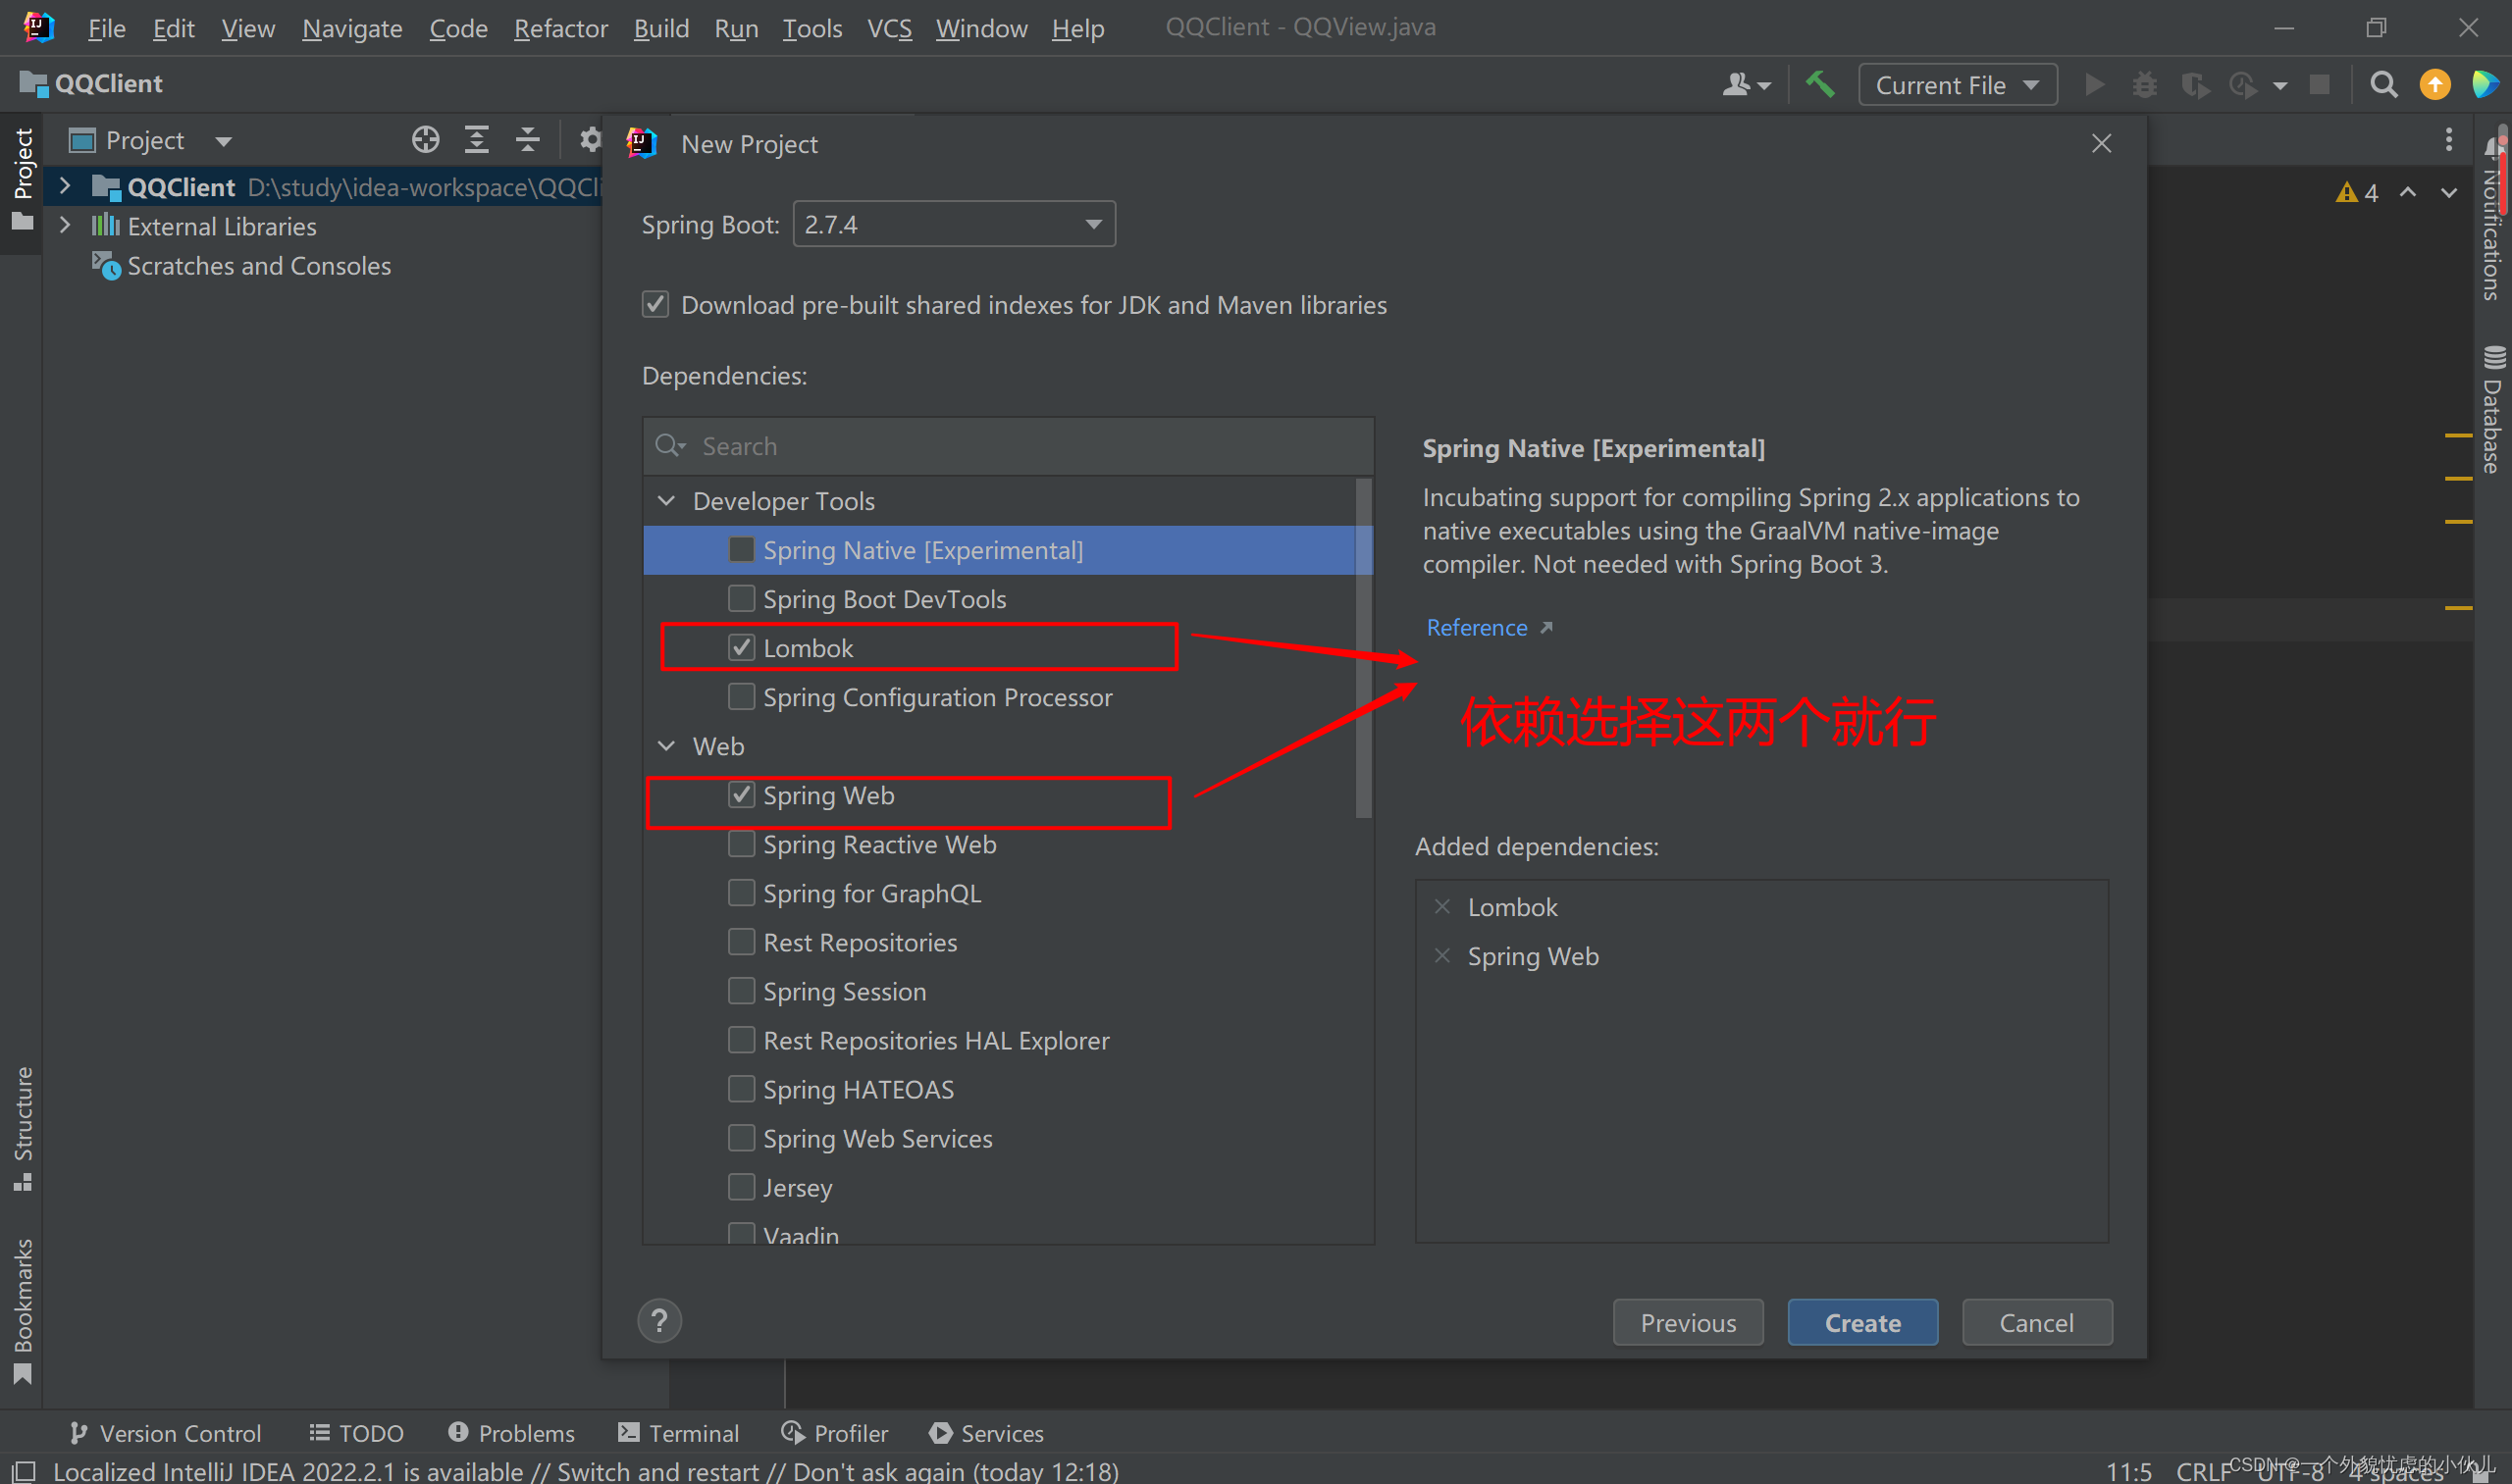Check Spring for GraphQL checkbox
Image resolution: width=2512 pixels, height=1484 pixels.
(741, 892)
